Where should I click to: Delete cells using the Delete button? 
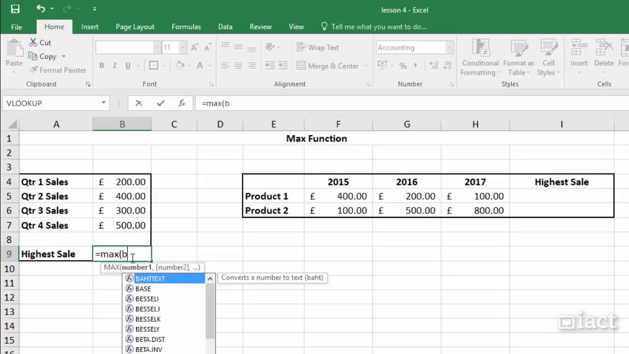point(603,58)
